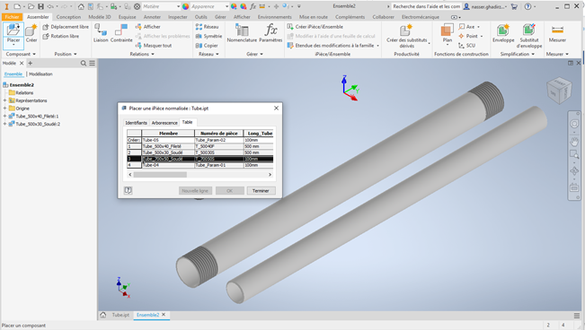
Task: Activate the Liaison tool
Action: [x=101, y=33]
